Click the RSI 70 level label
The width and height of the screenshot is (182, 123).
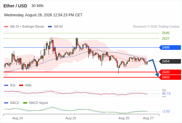[x=164, y=90]
